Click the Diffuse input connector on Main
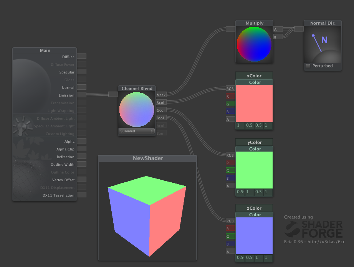Viewport: 354px width, 267px height. [x=81, y=57]
